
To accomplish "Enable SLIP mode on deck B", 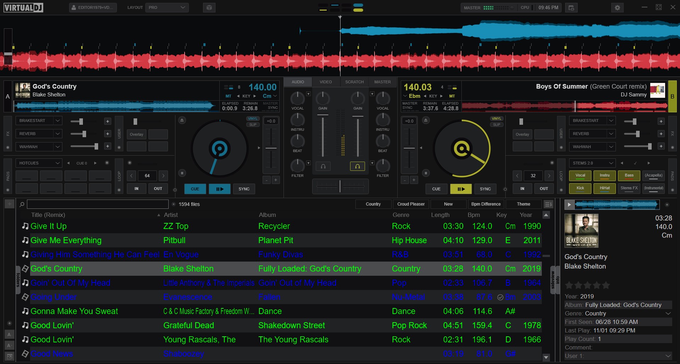I will pos(496,125).
